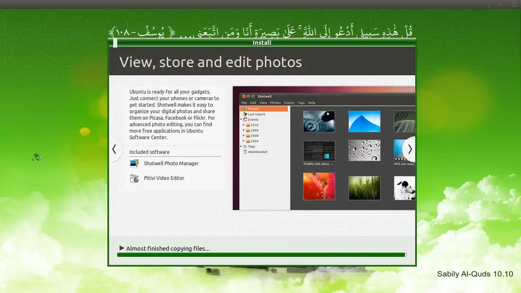Click the '70-300Vr, D60, Nikon' photo caption
The width and height of the screenshot is (521, 293).
coord(319,164)
